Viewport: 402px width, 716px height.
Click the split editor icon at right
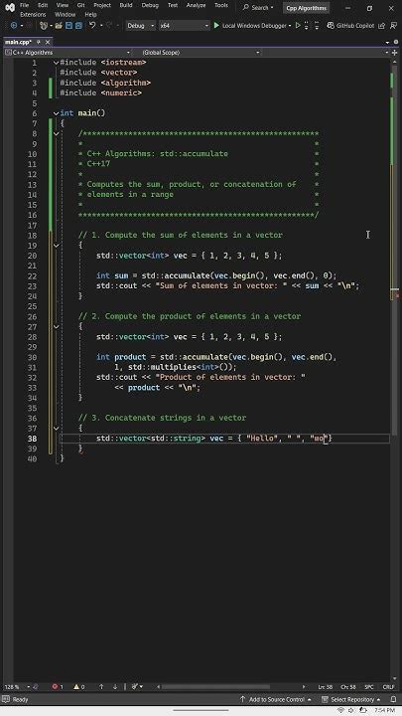point(395,53)
